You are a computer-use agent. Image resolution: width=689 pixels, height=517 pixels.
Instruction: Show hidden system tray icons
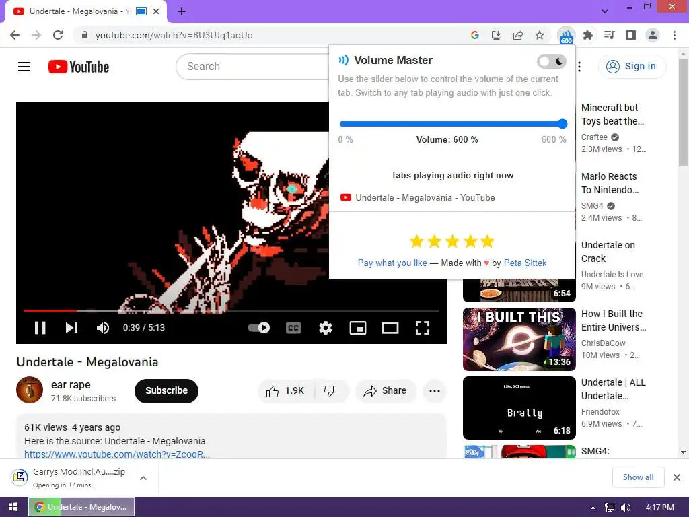click(x=593, y=508)
